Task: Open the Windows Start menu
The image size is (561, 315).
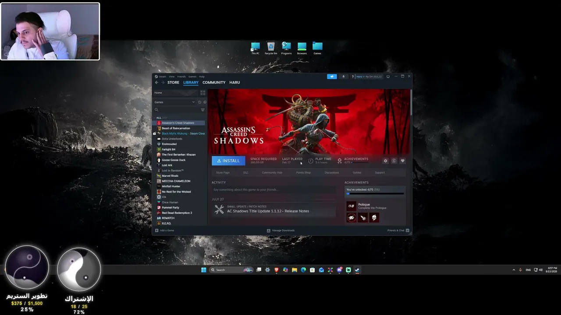Action: point(204,270)
